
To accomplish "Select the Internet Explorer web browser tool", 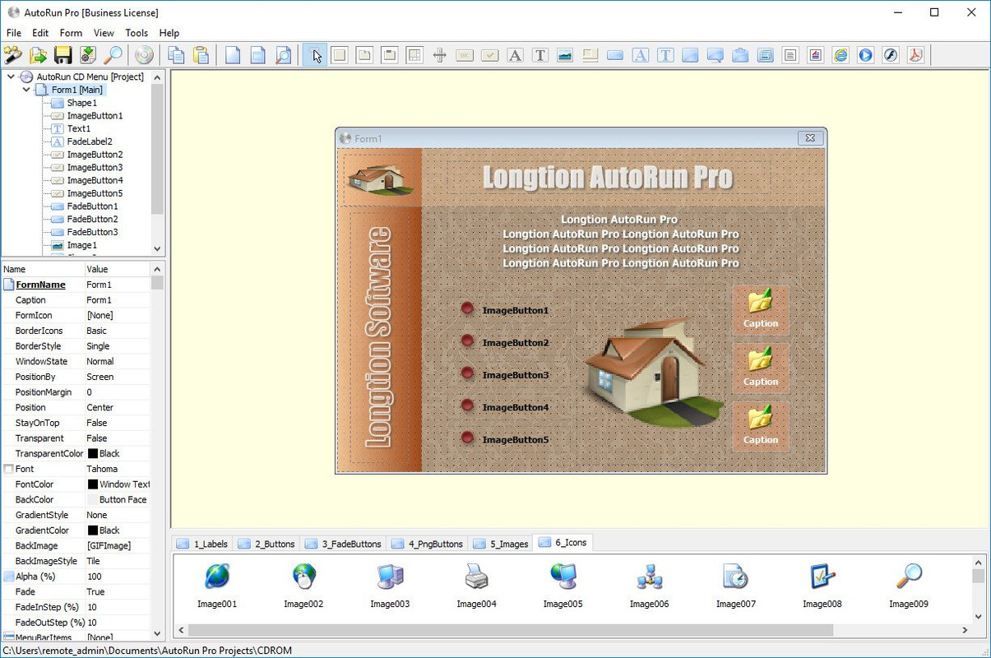I will point(840,55).
